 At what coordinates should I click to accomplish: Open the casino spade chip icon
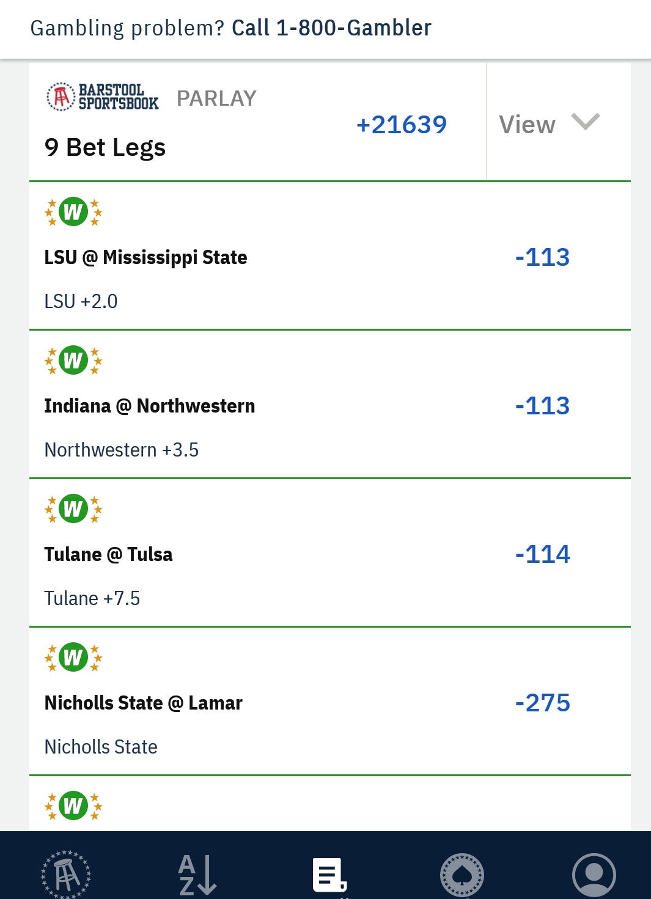(462, 875)
